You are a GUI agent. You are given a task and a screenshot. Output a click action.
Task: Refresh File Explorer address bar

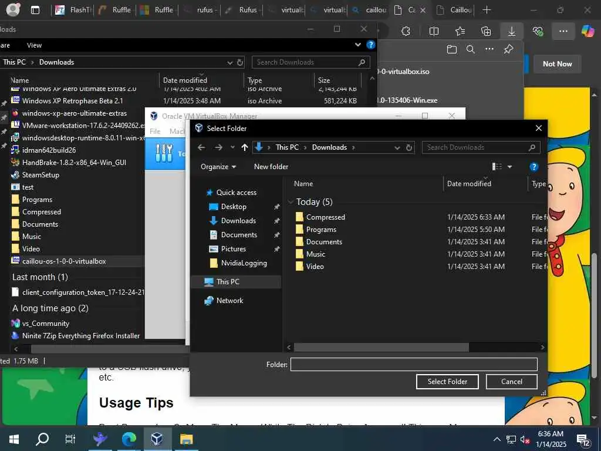pos(240,62)
